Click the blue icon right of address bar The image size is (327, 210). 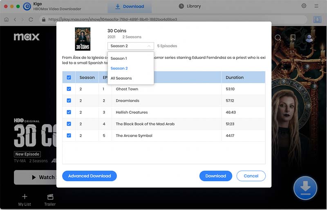pos(317,19)
